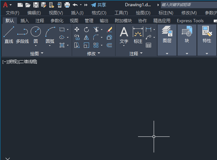
Task: Expand the quick access toolbar overflow
Action: (x=86, y=5)
